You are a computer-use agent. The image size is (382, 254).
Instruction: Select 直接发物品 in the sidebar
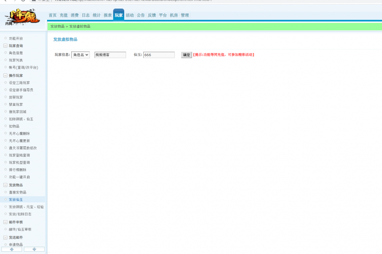[x=18, y=192]
